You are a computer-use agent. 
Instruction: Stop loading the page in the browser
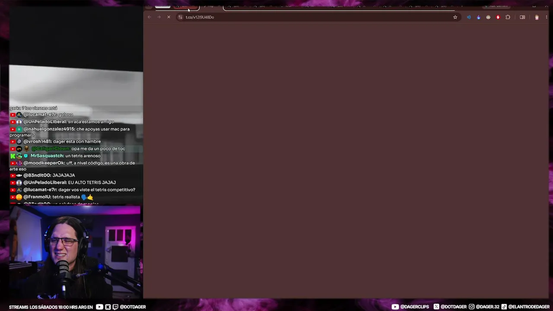[168, 17]
